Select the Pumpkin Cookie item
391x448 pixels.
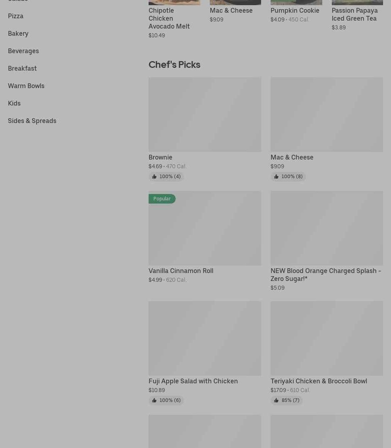295,10
